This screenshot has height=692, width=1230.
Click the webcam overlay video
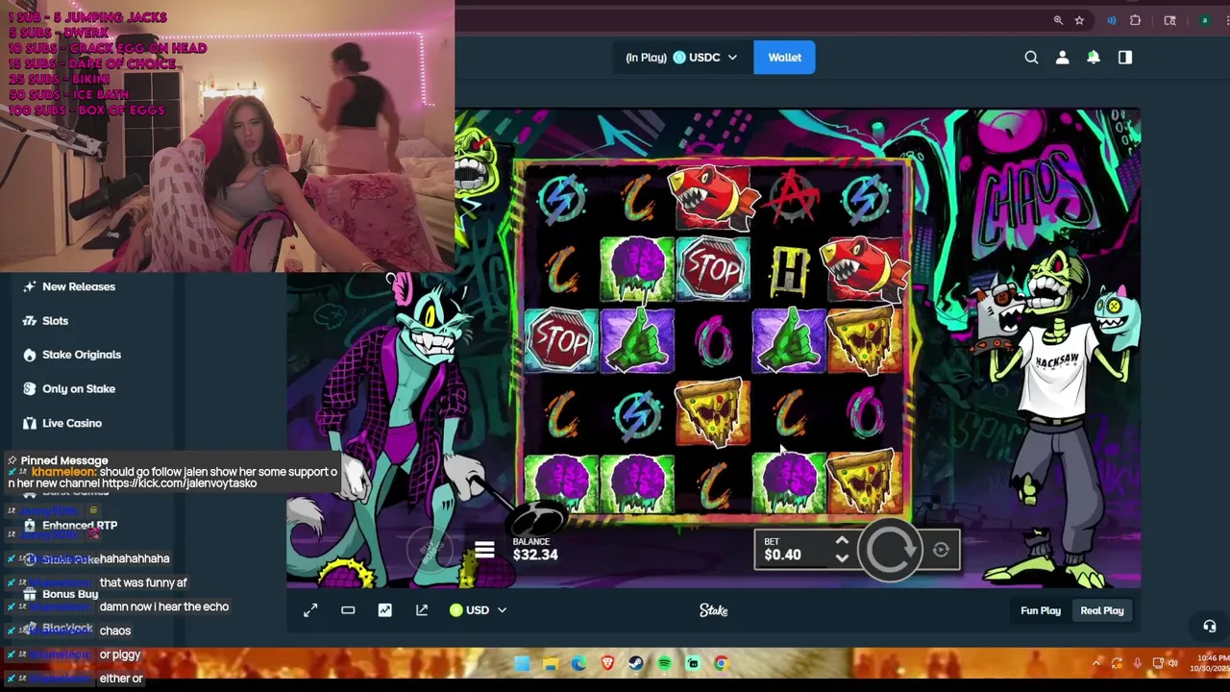[227, 136]
